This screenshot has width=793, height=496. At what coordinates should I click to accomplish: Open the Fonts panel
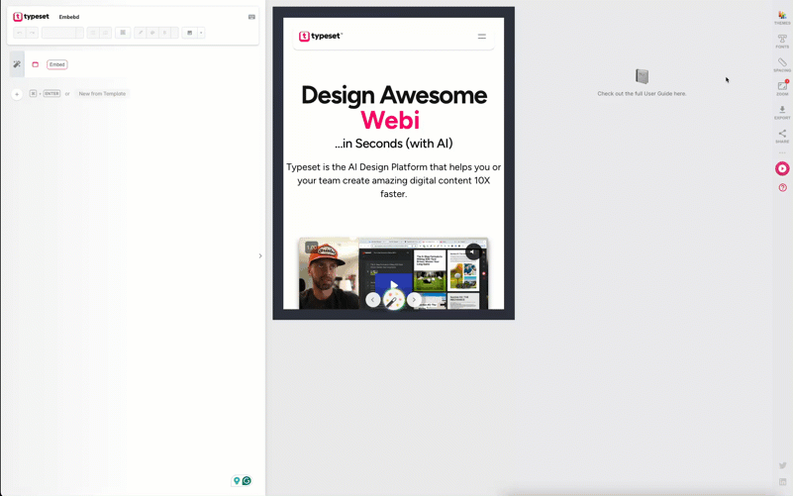[x=782, y=42]
